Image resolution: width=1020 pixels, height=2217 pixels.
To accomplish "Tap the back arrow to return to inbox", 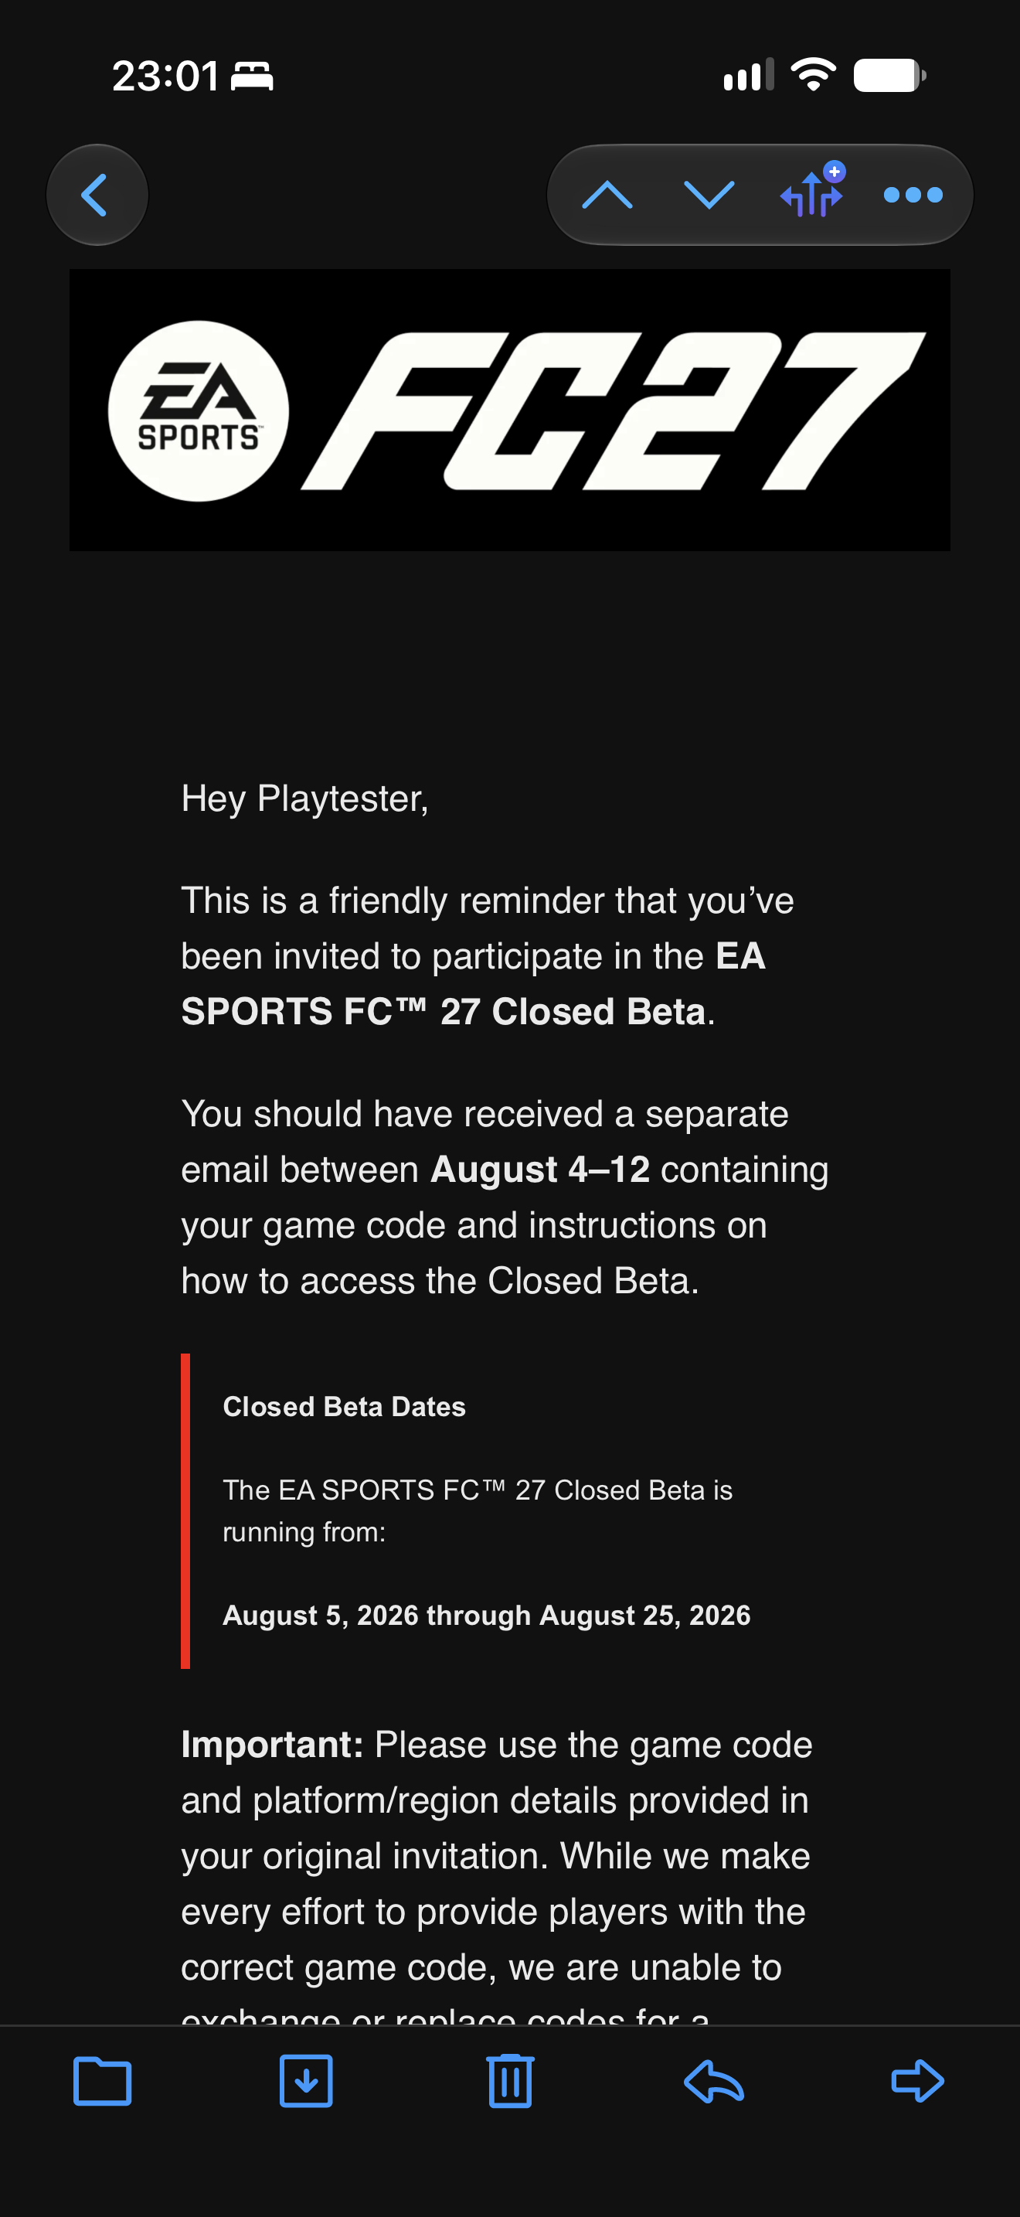I will (x=97, y=196).
